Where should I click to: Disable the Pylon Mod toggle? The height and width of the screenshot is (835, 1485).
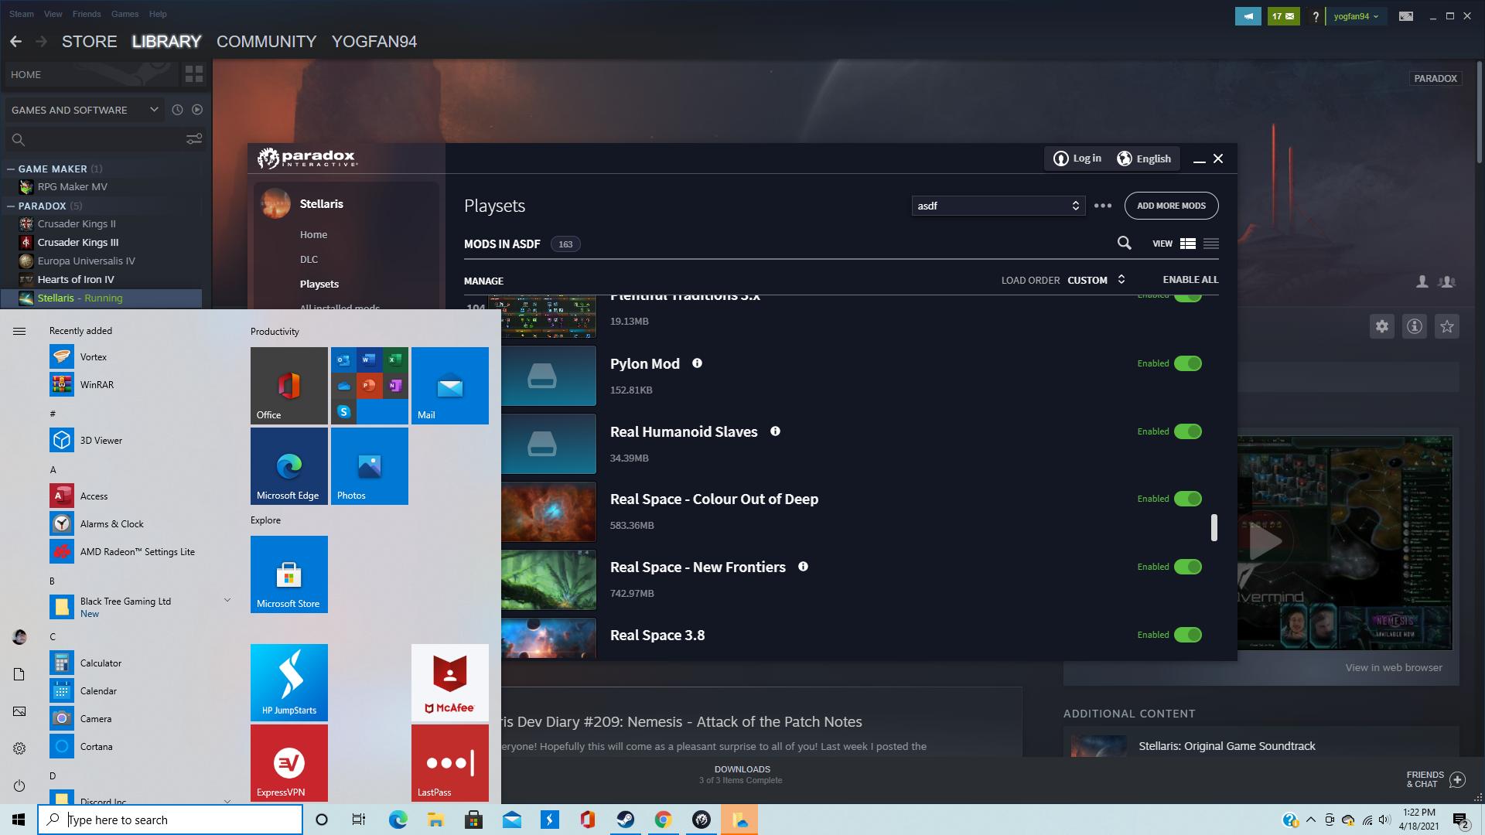click(1188, 363)
